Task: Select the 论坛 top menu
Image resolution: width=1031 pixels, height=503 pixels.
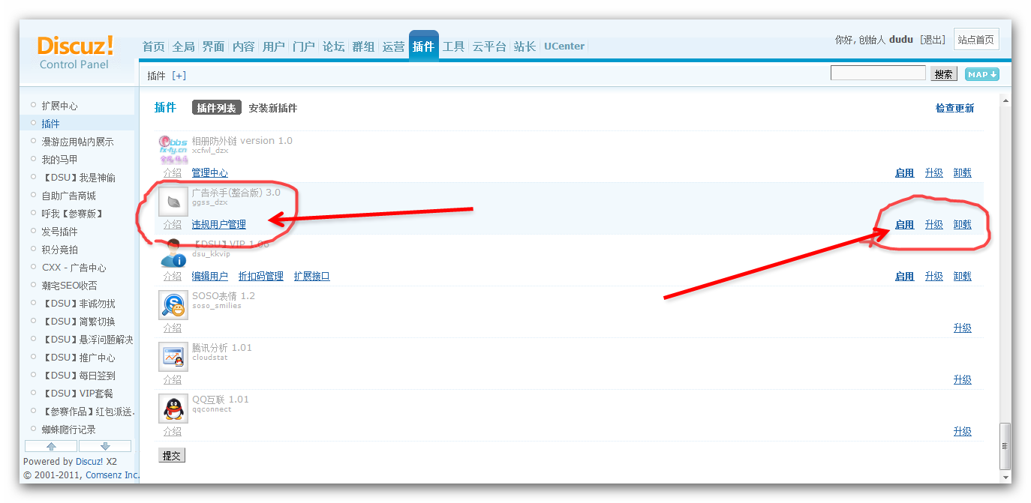Action: [x=334, y=46]
